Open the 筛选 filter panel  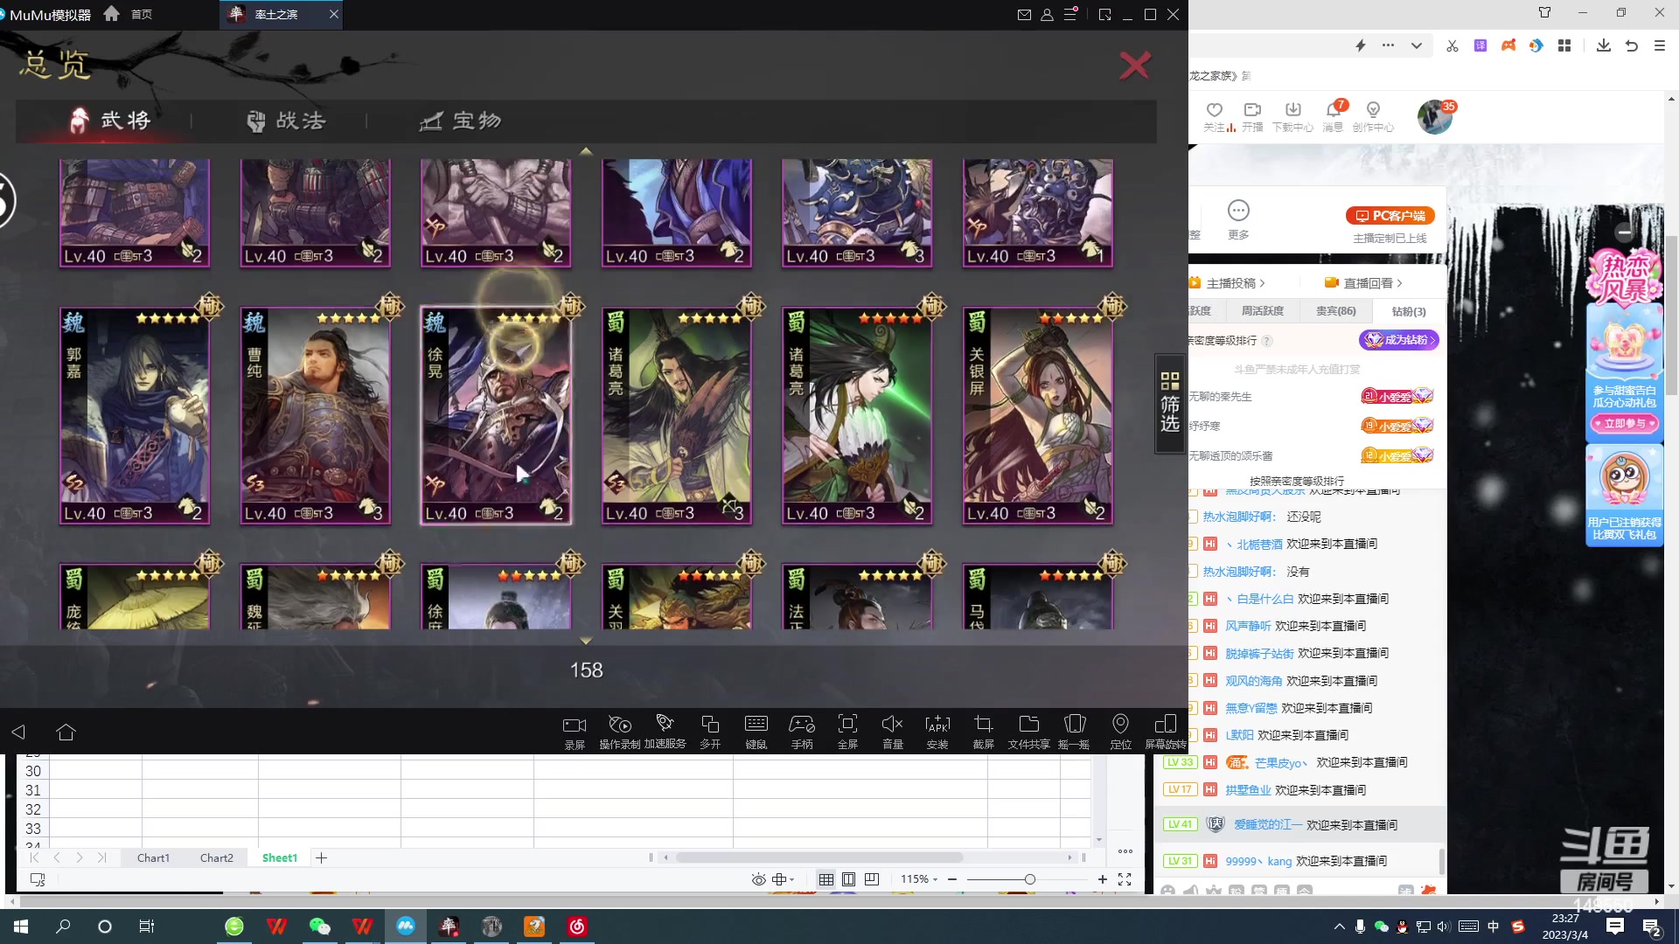1170,403
